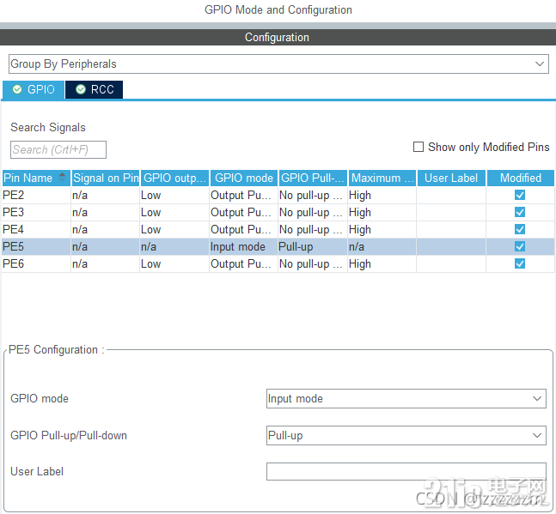Click the Maximum output speed column header

click(x=382, y=178)
